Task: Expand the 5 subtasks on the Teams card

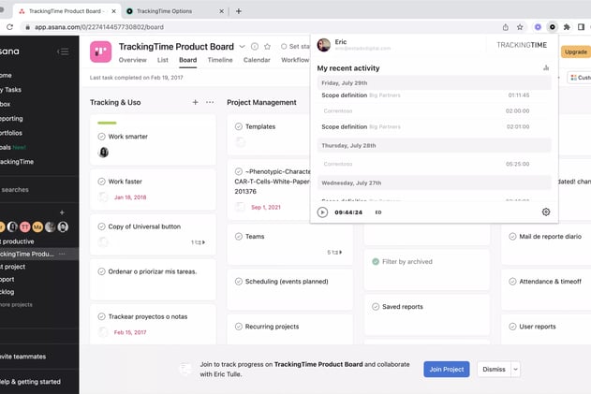Action: (334, 253)
